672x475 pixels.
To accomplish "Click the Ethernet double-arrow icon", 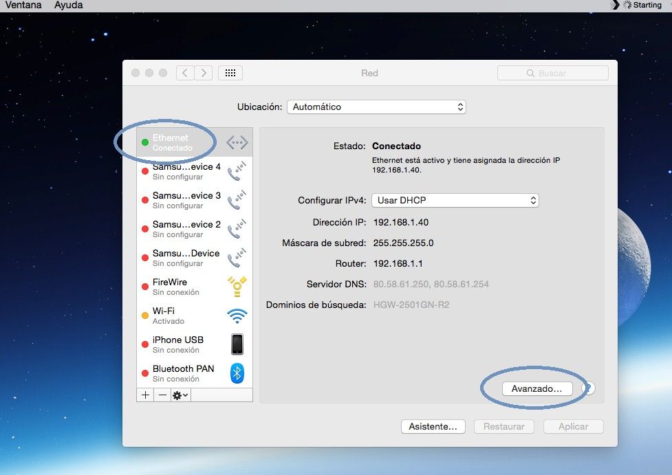I will pyautogui.click(x=237, y=142).
